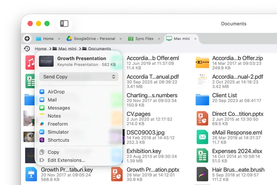Toggle the sidebar panel button

tap(64, 24)
